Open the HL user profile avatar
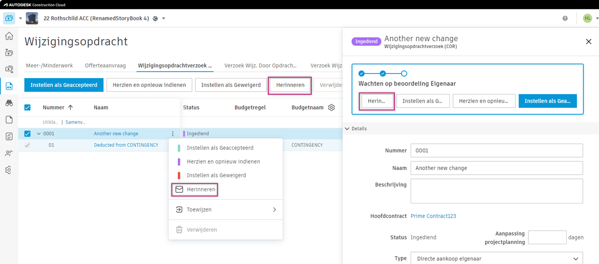The height and width of the screenshot is (264, 599). 587,18
